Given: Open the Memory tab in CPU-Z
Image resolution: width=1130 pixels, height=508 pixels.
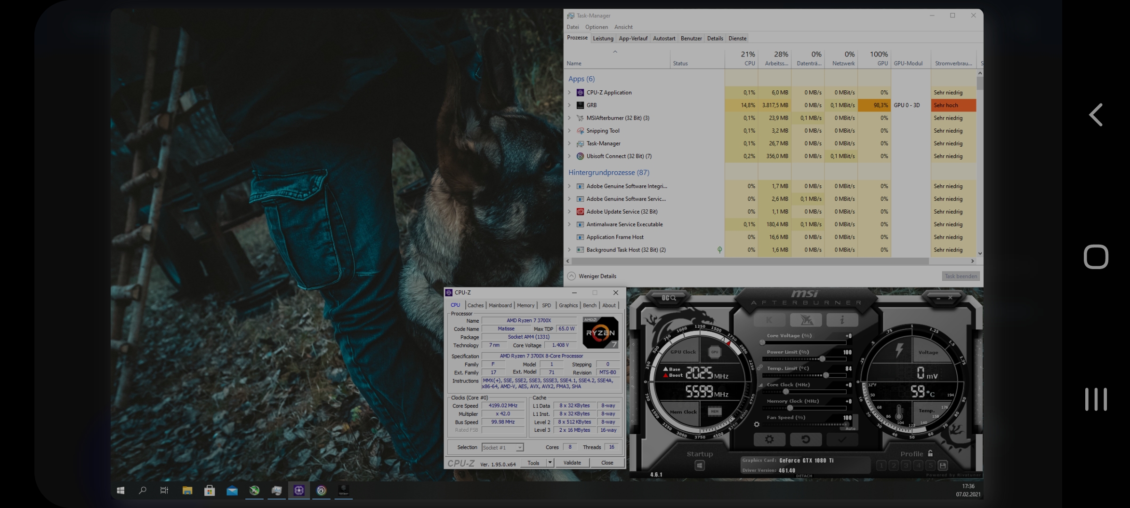Looking at the screenshot, I should tap(525, 305).
